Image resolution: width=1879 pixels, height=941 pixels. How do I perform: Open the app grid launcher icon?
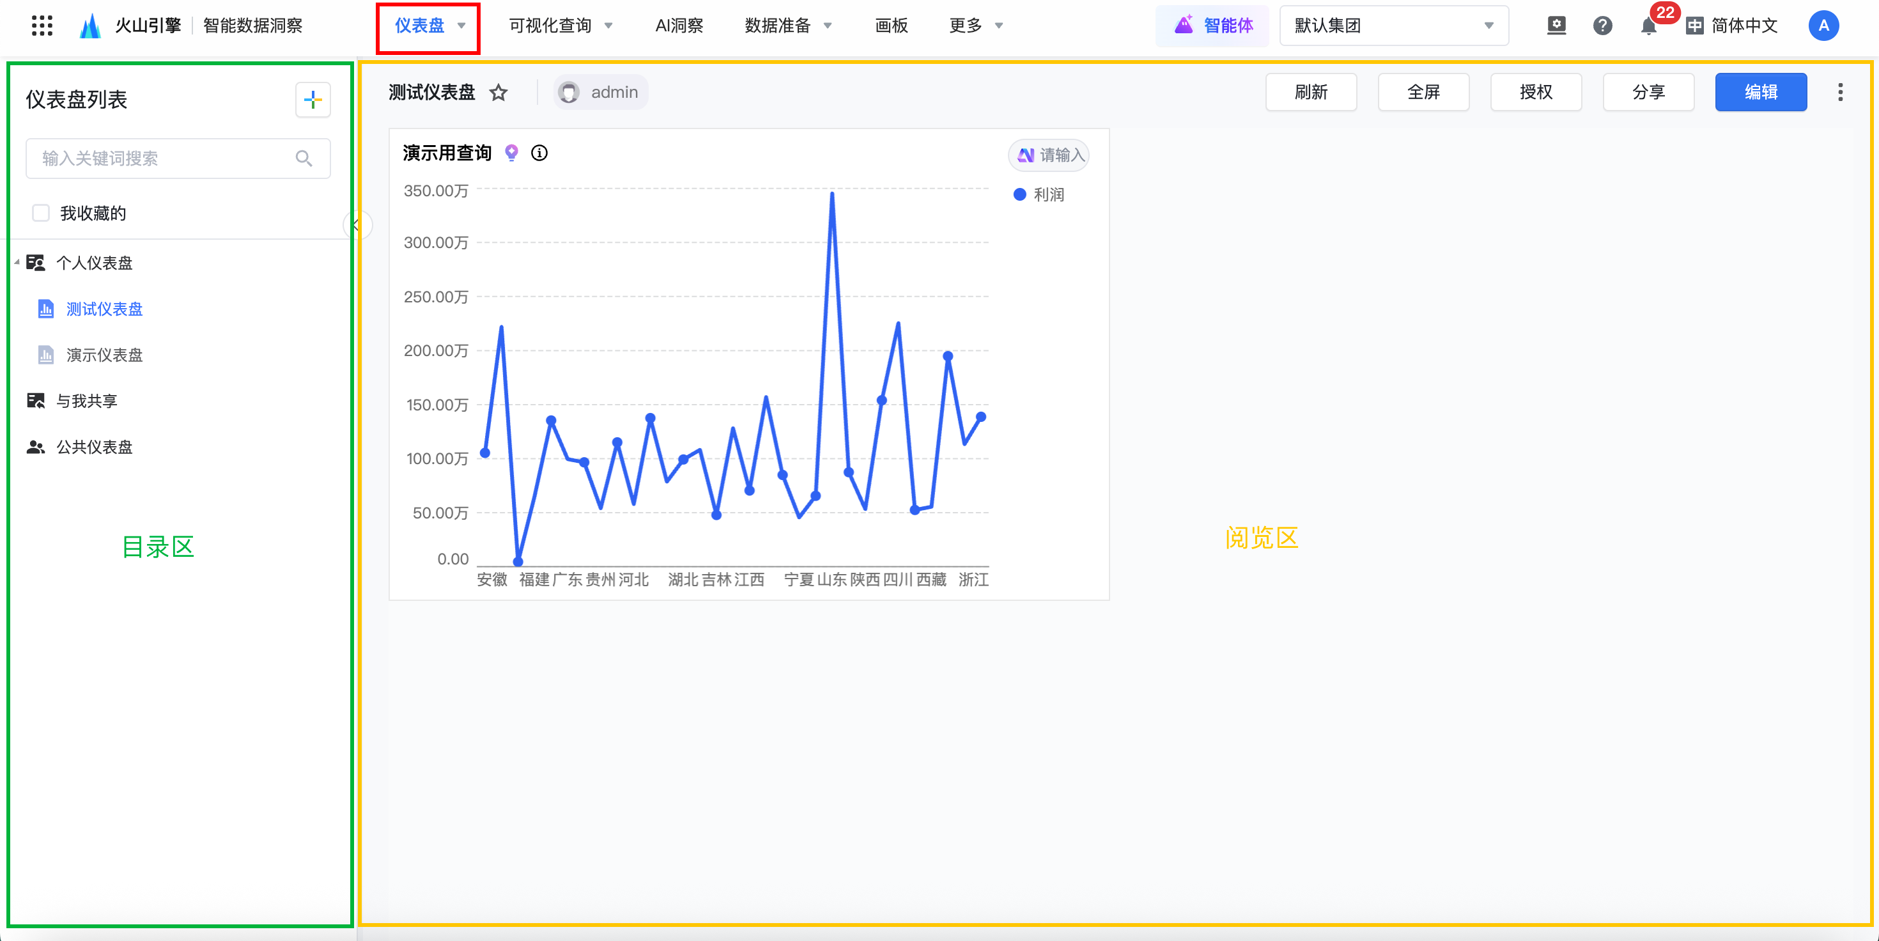pyautogui.click(x=42, y=26)
